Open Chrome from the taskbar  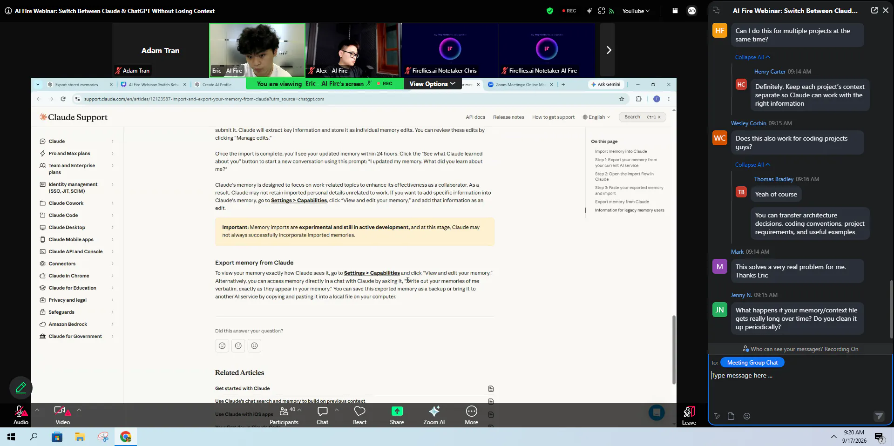click(x=126, y=437)
